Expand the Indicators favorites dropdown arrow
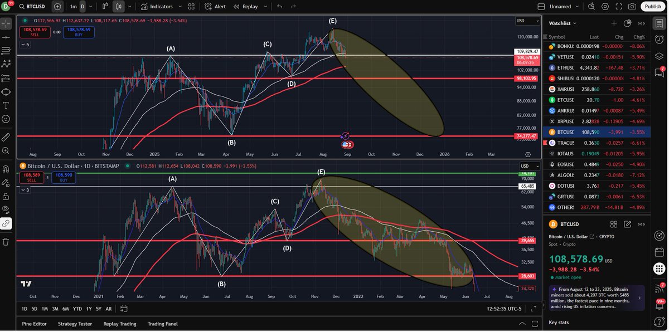The width and height of the screenshot is (669, 332). [180, 7]
